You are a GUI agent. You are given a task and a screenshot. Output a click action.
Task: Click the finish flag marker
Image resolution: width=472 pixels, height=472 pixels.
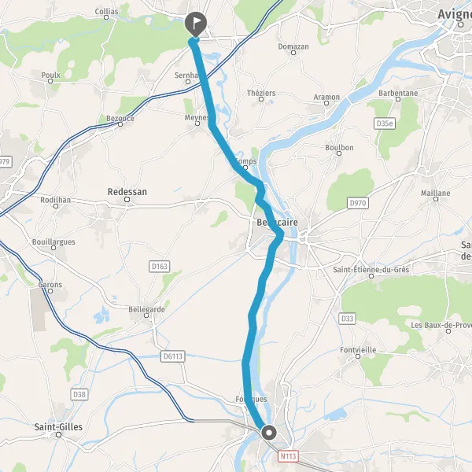tap(196, 24)
